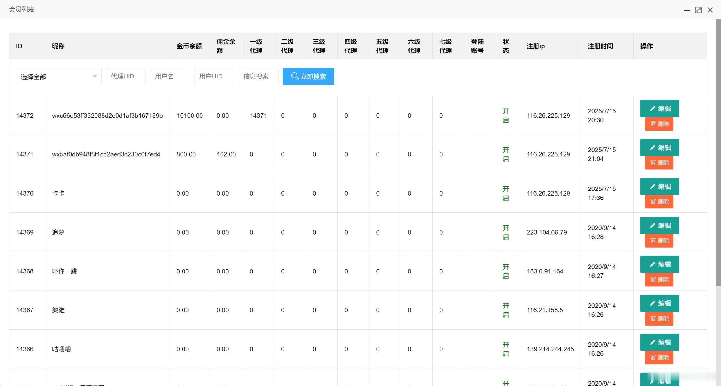This screenshot has width=721, height=386.
Task: Click the pencil edit icon for 吓你一跳
Action: point(653,264)
